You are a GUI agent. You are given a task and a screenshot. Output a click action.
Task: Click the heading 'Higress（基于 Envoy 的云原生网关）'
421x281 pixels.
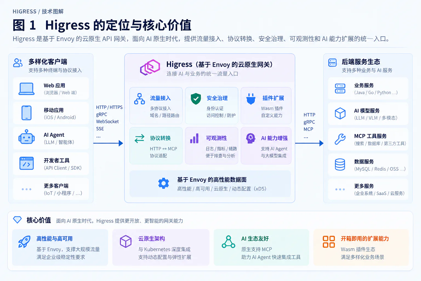pos(220,64)
